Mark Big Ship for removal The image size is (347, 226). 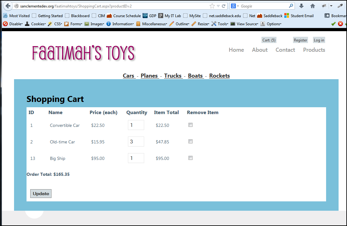(x=190, y=158)
